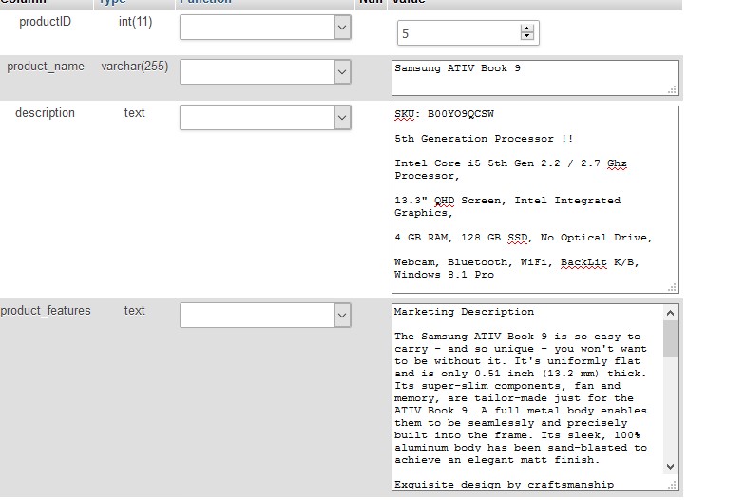Image resolution: width=745 pixels, height=500 pixels.
Task: Click the productID column label
Action: pyautogui.click(x=46, y=22)
